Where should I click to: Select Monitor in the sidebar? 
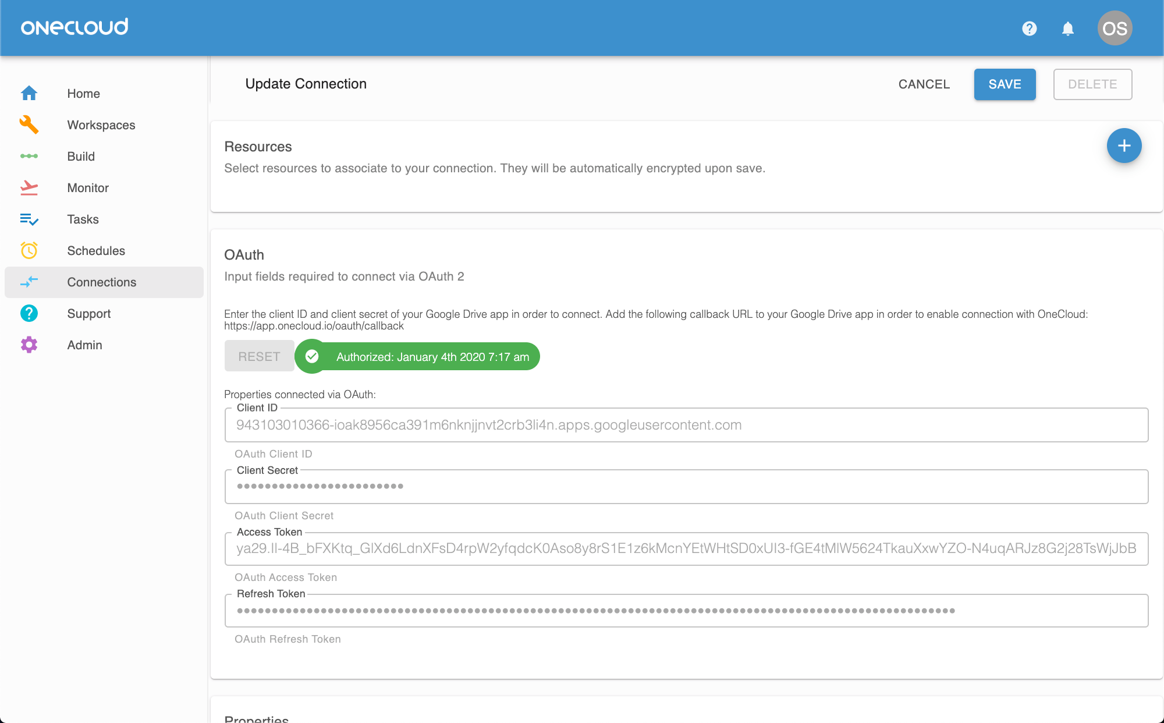(88, 188)
